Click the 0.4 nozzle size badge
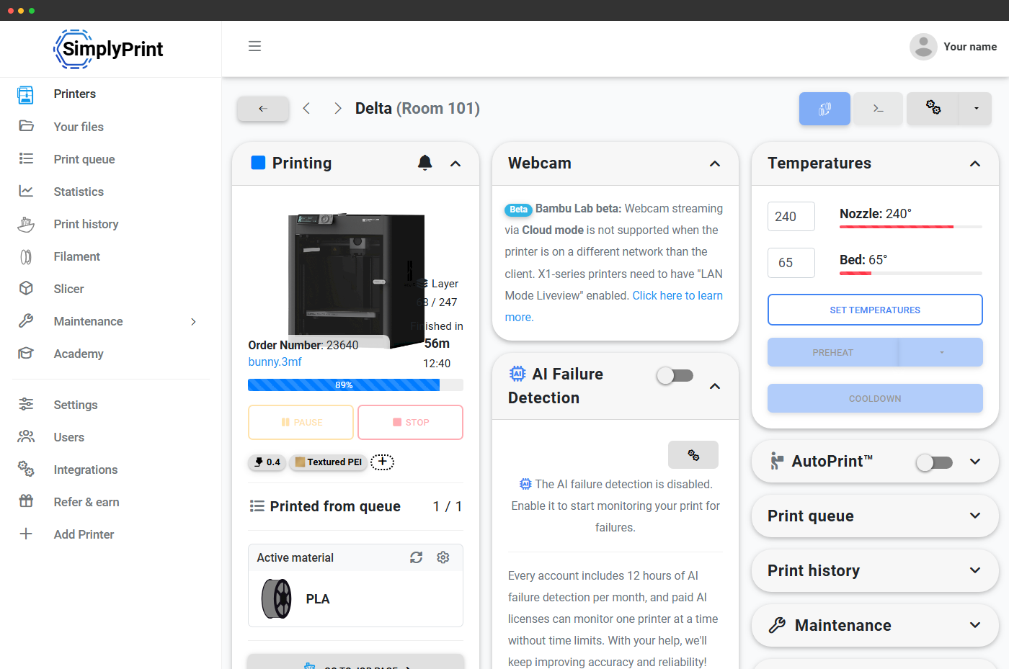The height and width of the screenshot is (669, 1009). pos(267,462)
